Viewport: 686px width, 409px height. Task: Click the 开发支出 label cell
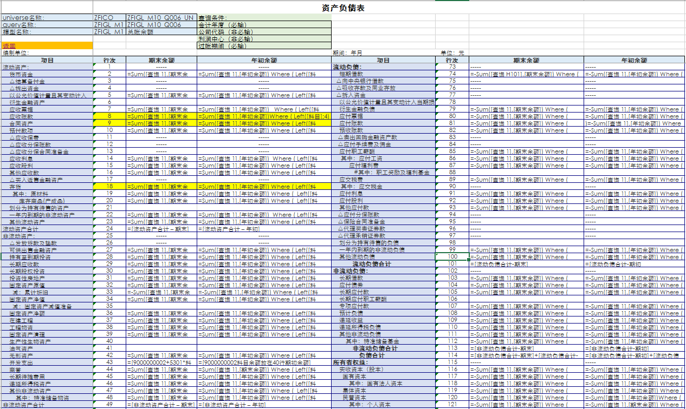[x=47, y=362]
